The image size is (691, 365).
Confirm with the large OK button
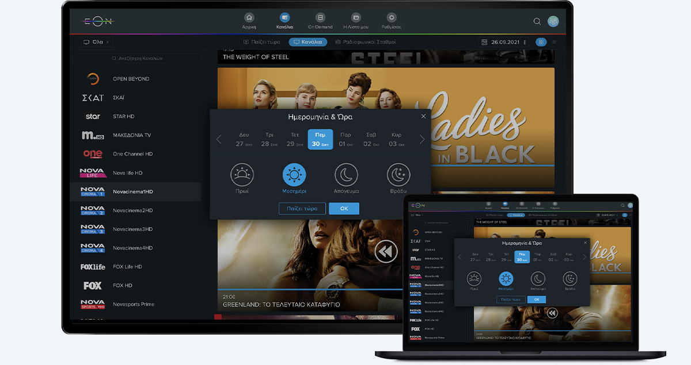pyautogui.click(x=344, y=208)
